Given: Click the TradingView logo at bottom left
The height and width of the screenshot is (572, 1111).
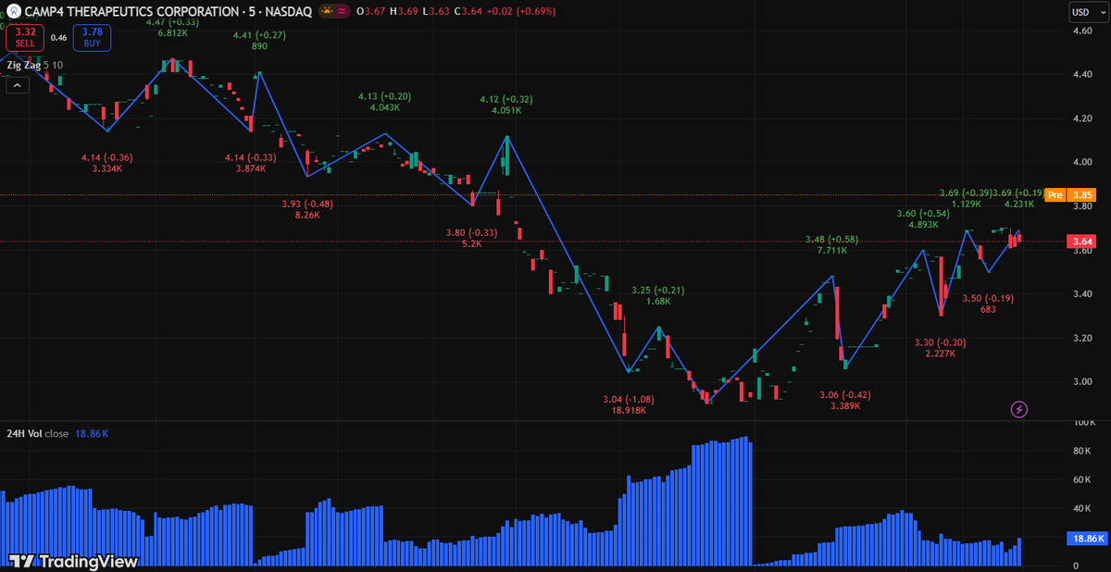Looking at the screenshot, I should 73,561.
